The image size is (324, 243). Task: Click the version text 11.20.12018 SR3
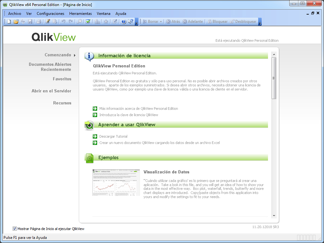pyautogui.click(x=265, y=227)
